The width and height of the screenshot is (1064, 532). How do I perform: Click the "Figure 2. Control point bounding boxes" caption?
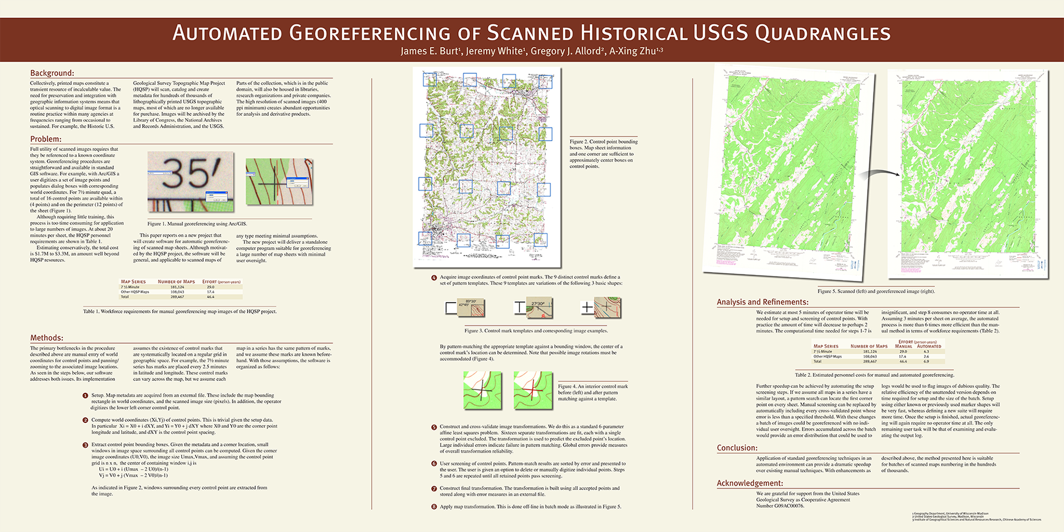[x=603, y=154]
